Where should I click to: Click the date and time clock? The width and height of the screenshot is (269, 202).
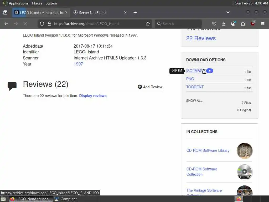tap(251, 3)
